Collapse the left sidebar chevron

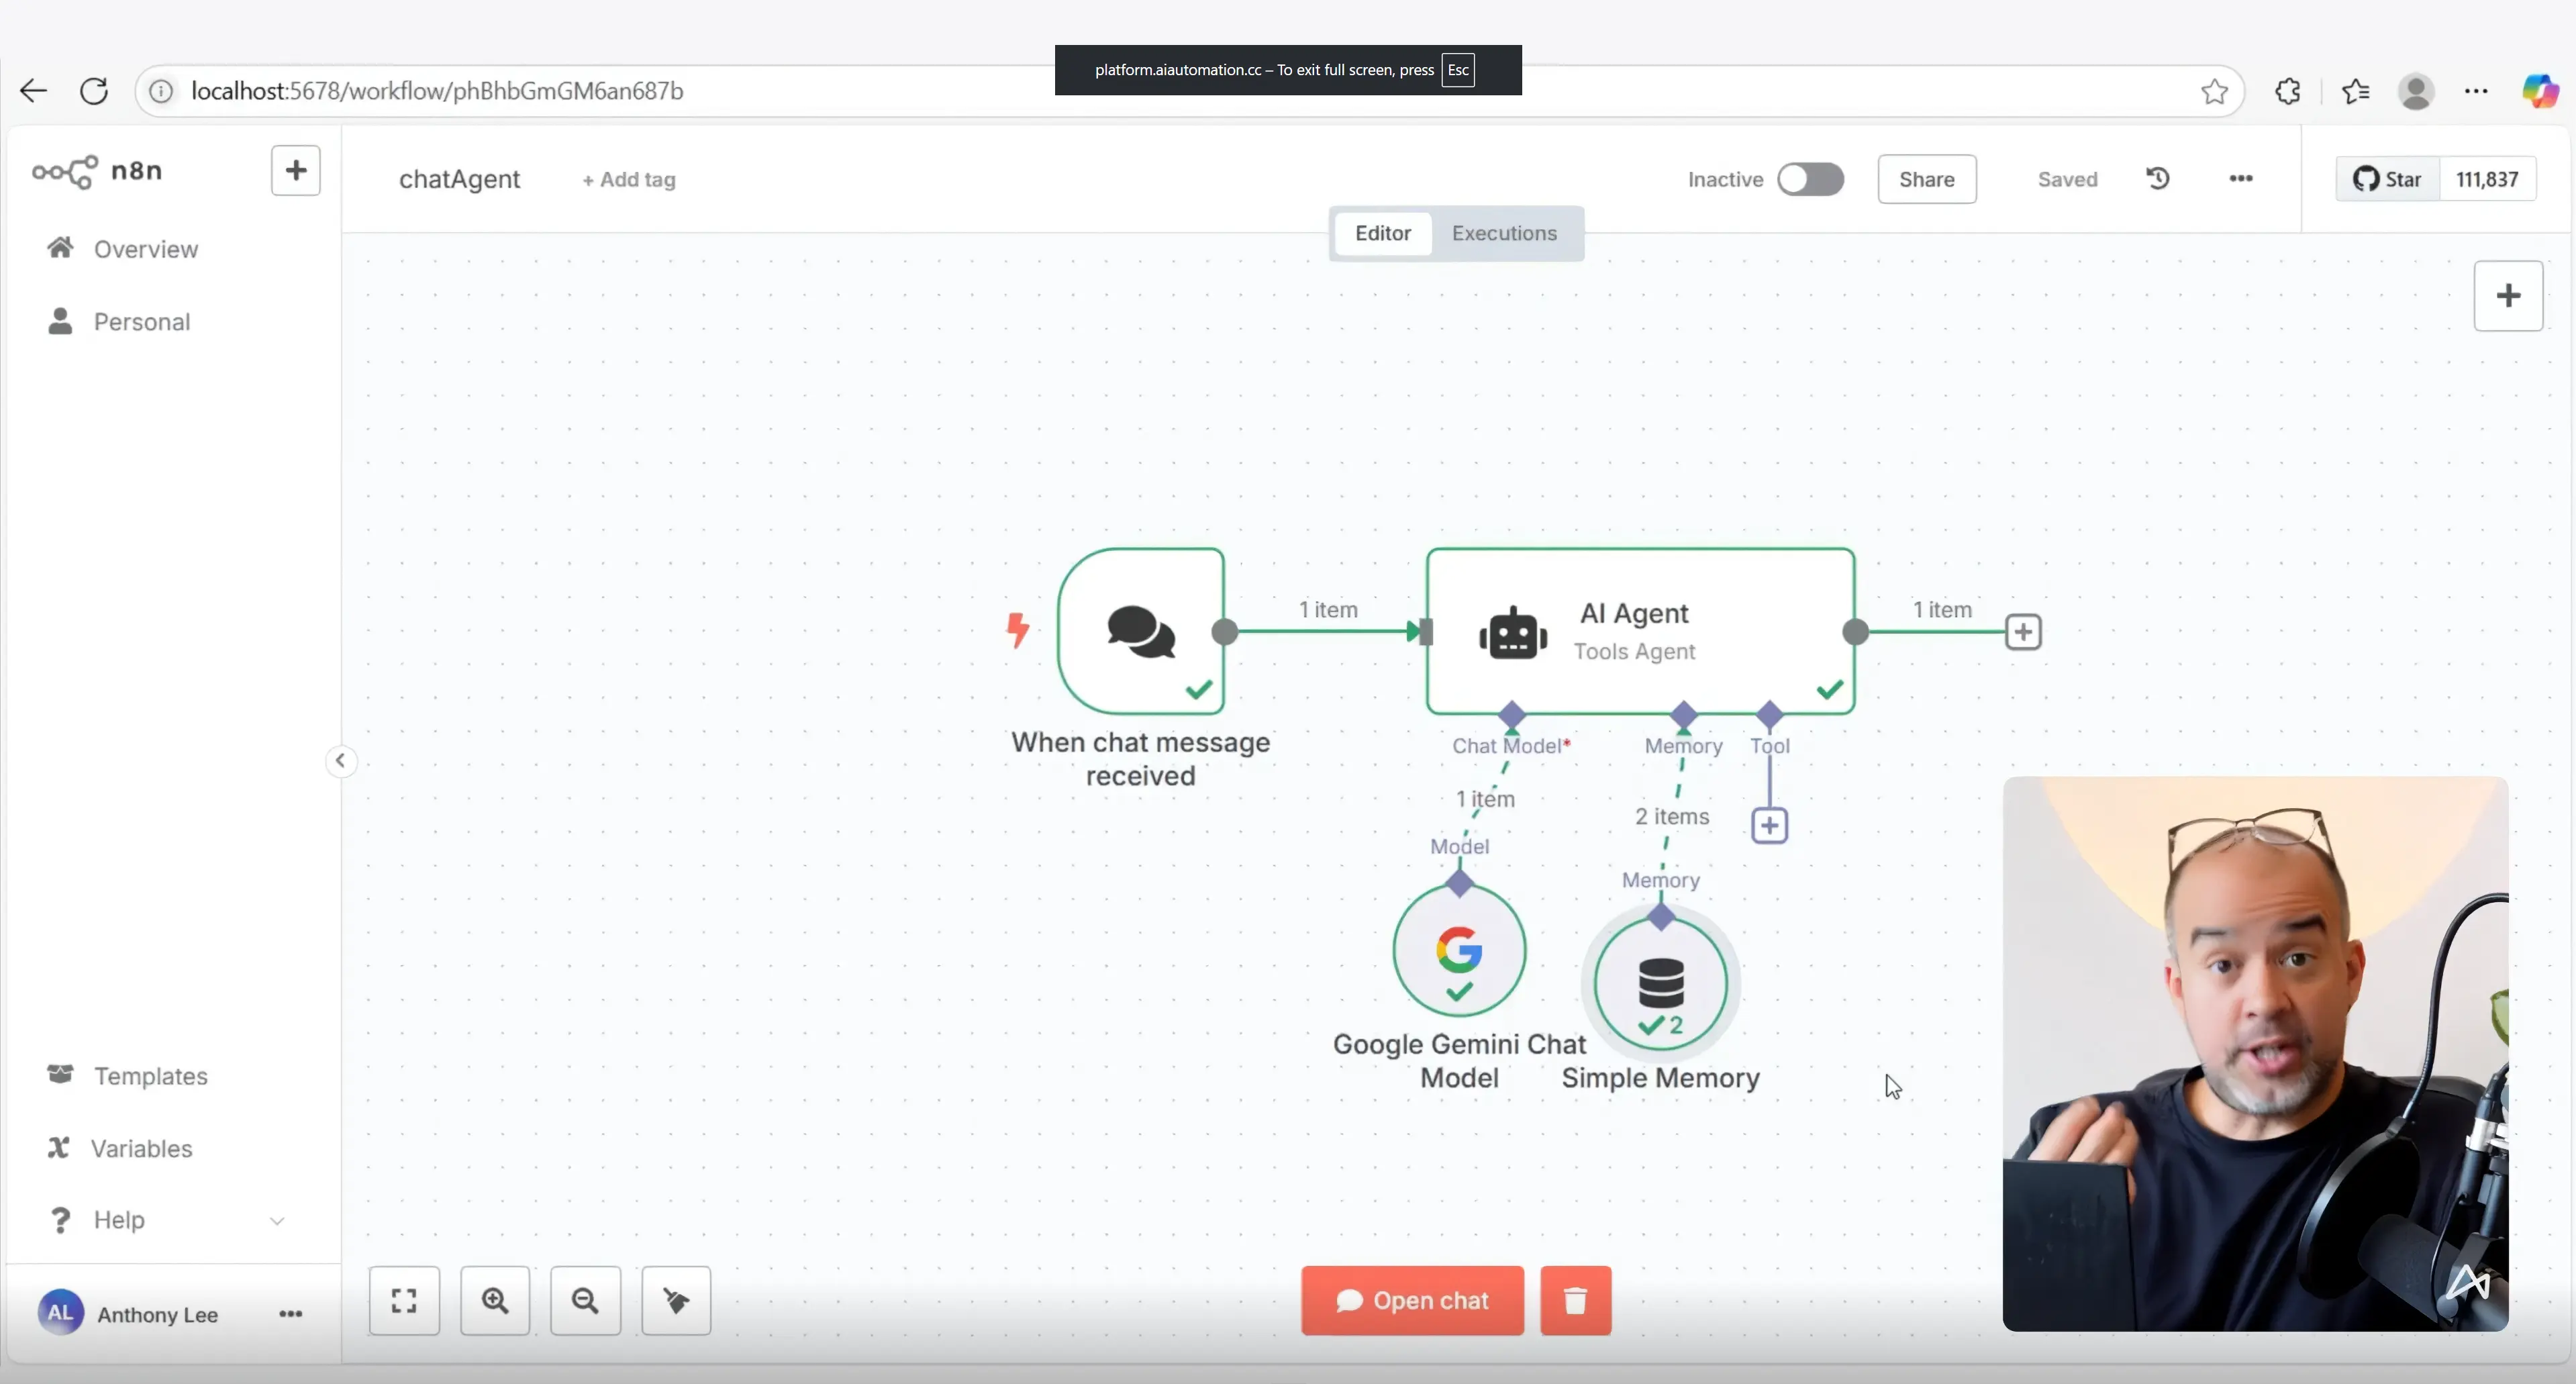pyautogui.click(x=340, y=761)
